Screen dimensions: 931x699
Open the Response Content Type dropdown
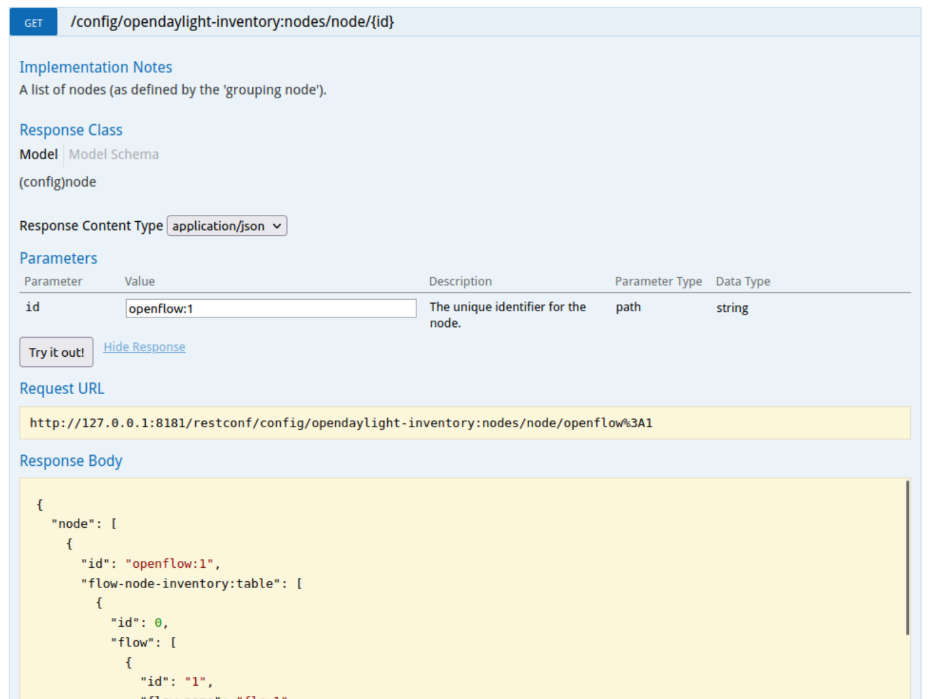[x=226, y=226]
